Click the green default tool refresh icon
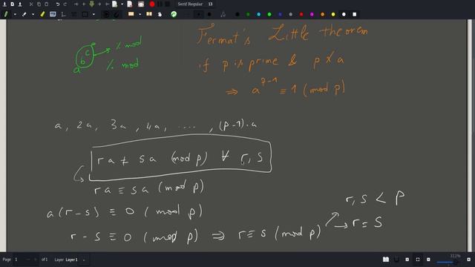This screenshot has height=267, width=475. [x=174, y=14]
